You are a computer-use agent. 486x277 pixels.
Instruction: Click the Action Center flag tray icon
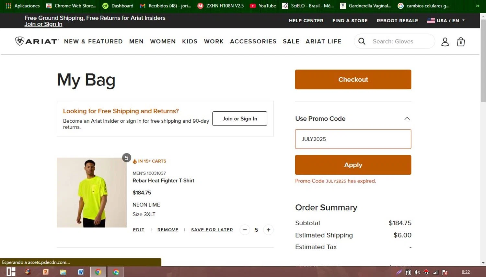tap(445, 272)
